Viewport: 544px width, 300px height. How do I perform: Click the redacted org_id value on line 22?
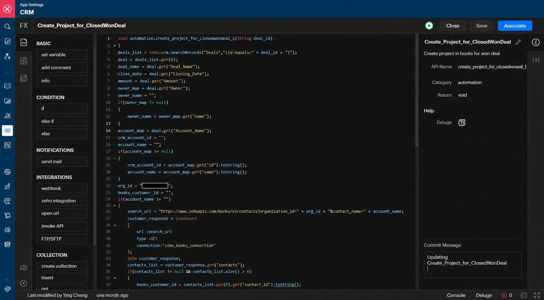[x=155, y=186]
